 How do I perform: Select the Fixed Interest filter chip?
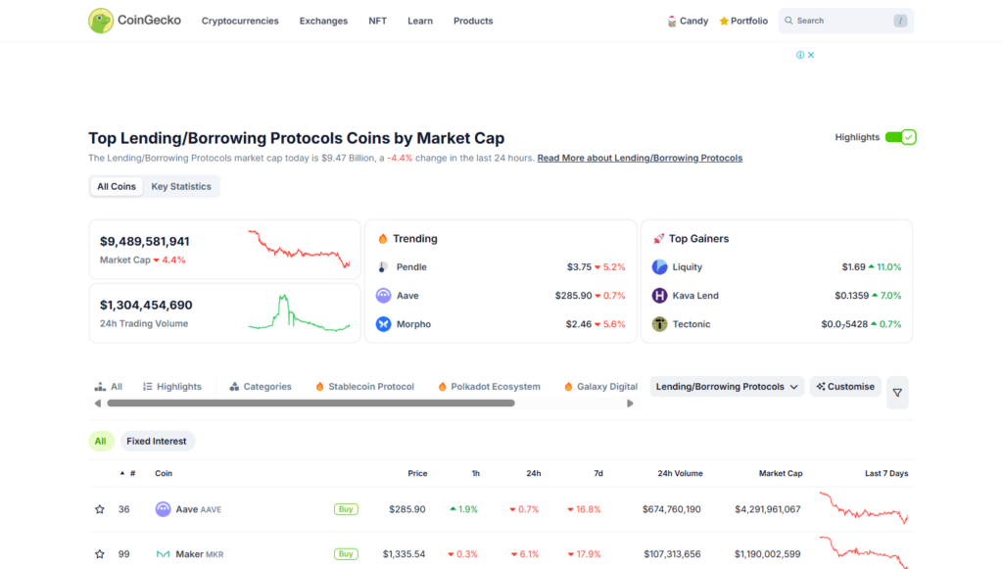156,441
